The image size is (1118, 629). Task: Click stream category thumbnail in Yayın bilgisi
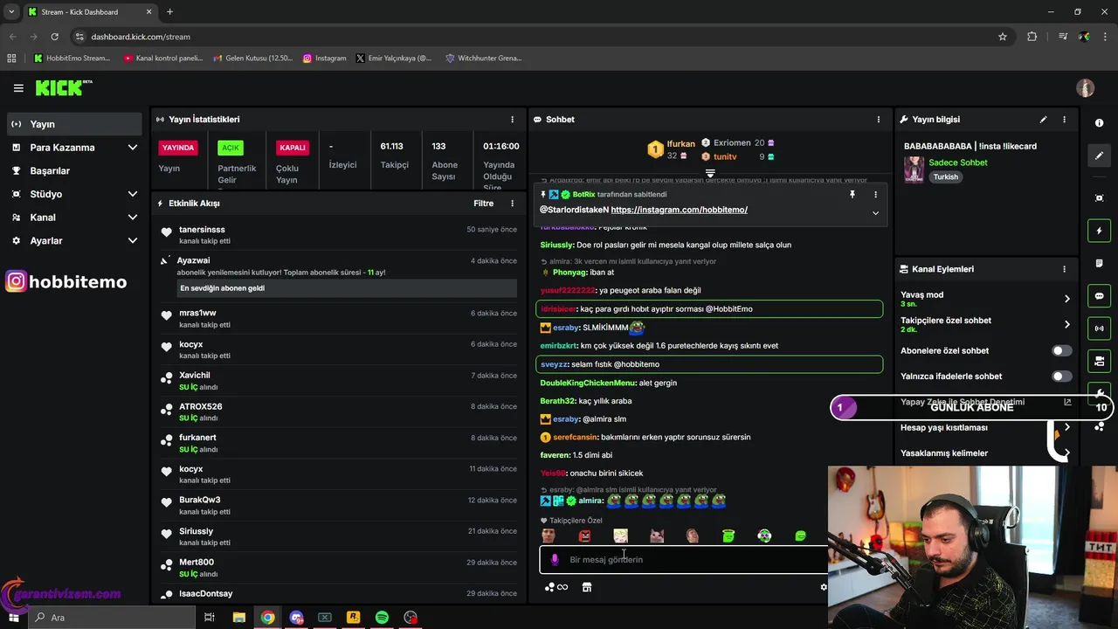point(914,169)
